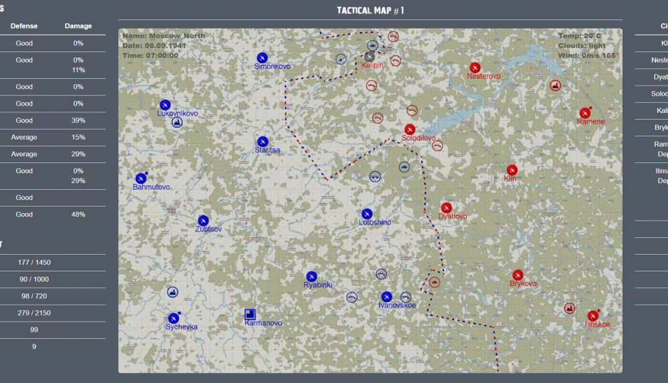Click the '48%' damage cell
Image resolution: width=668 pixels, height=383 pixels.
click(x=78, y=215)
